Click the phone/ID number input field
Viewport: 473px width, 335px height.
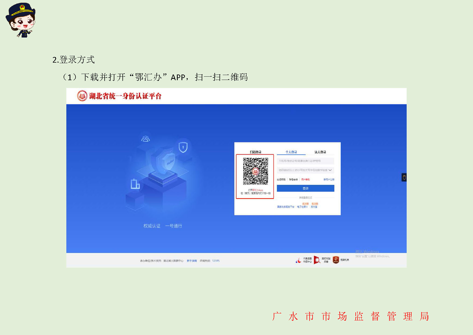point(306,161)
